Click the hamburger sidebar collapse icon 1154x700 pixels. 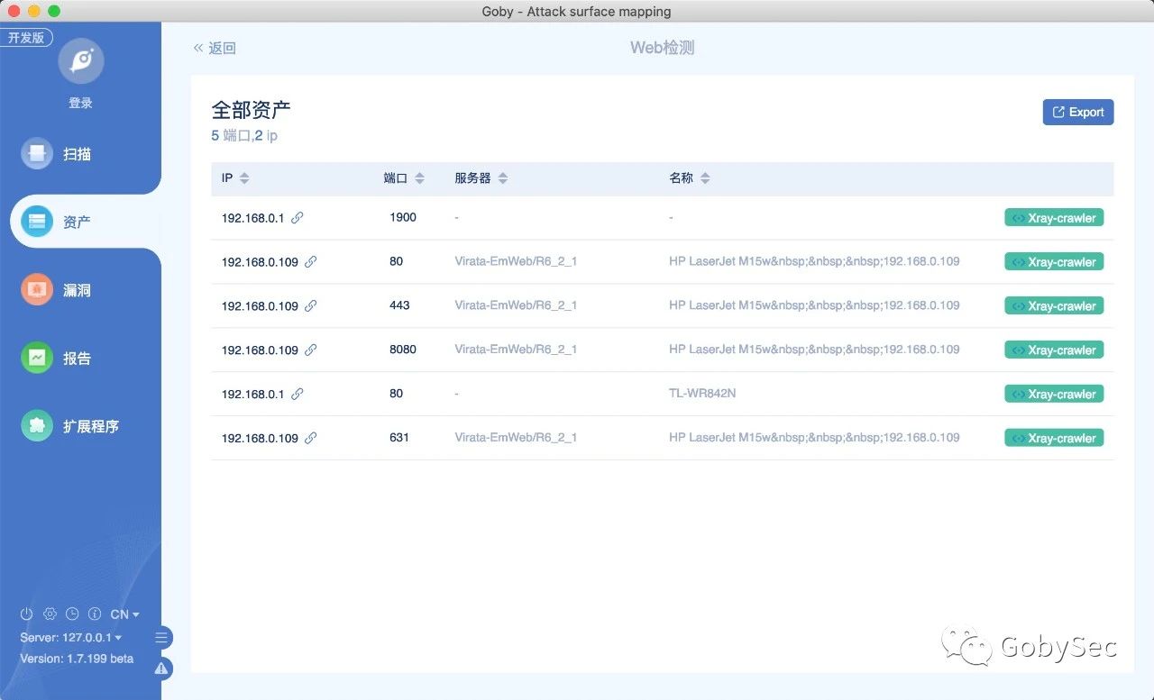(161, 638)
